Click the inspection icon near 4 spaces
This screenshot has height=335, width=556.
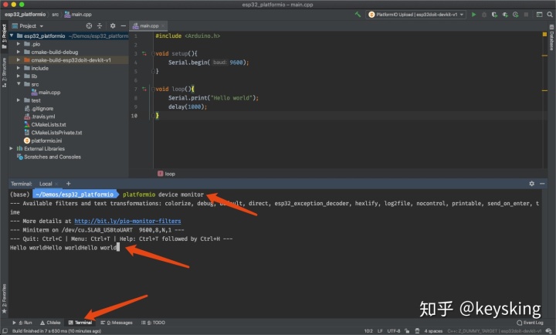pos(417,331)
